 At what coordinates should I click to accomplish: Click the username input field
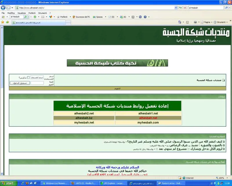37,77
